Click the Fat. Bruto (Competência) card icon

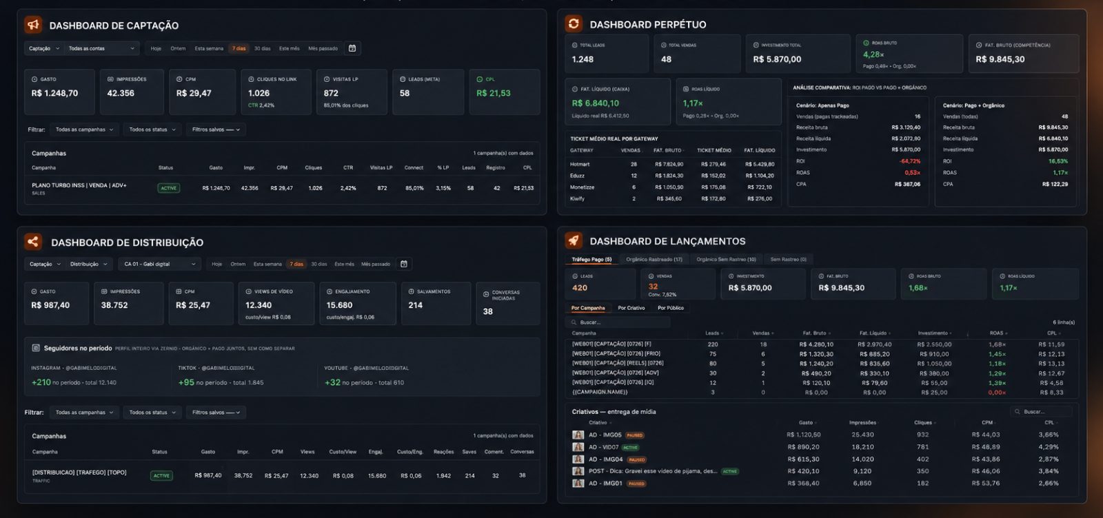tap(979, 45)
